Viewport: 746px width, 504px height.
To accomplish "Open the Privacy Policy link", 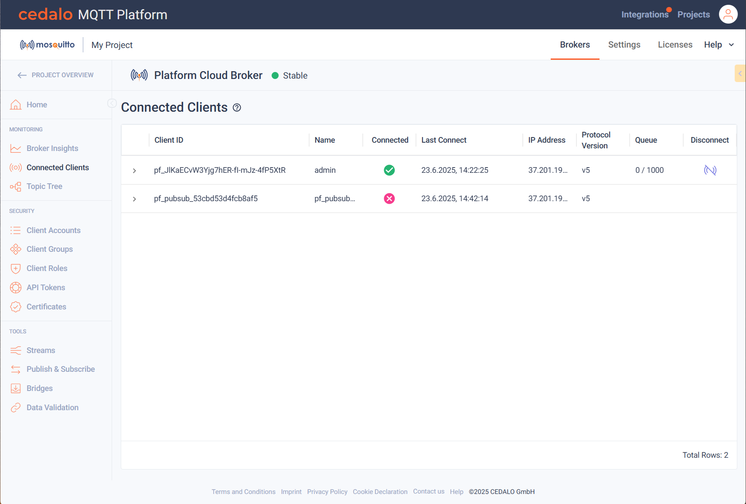I will click(x=327, y=492).
